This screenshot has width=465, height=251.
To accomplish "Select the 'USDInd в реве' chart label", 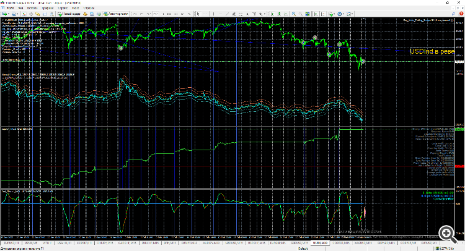I will [x=432, y=51].
